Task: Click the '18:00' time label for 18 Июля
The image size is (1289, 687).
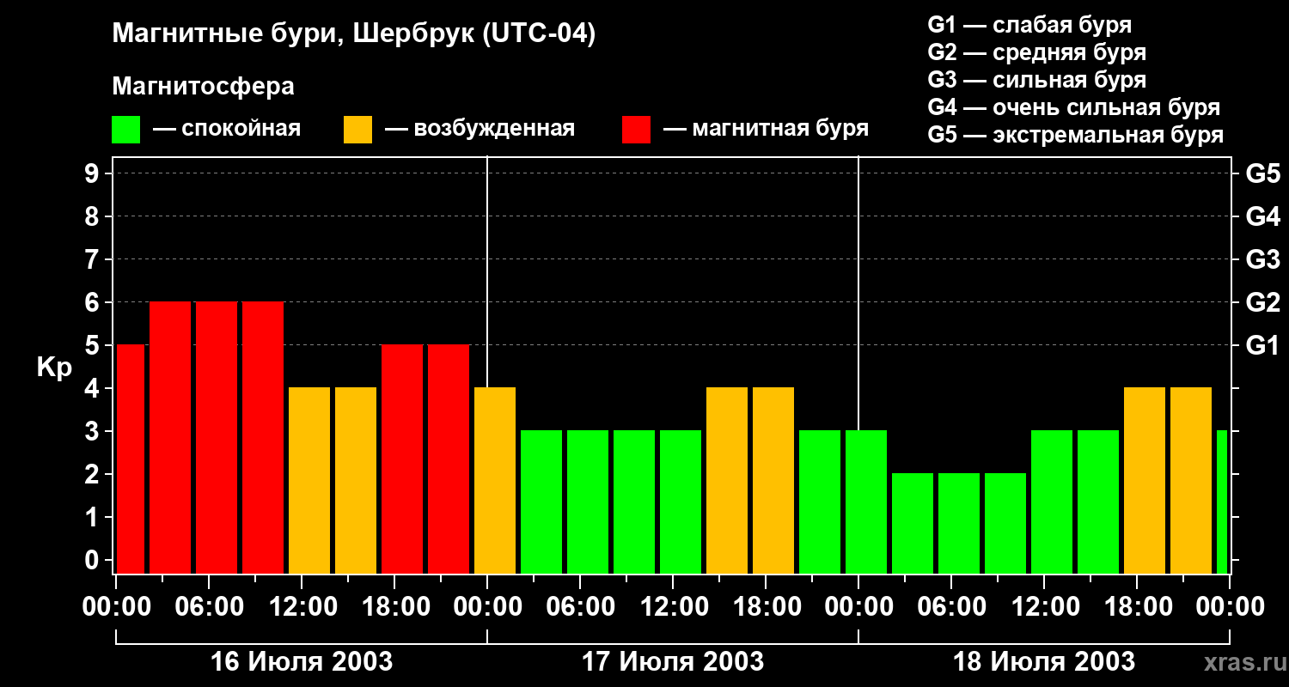Action: tap(1137, 607)
